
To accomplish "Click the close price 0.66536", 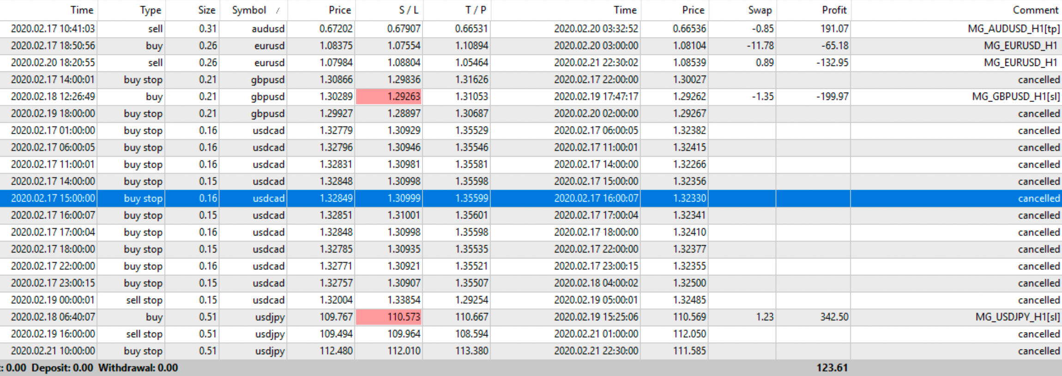I will click(689, 29).
